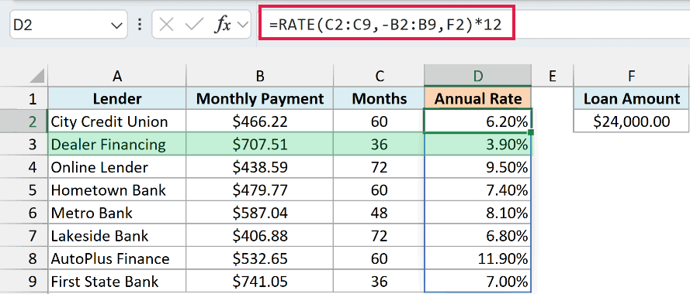
Task: Select column D header
Action: coord(478,76)
